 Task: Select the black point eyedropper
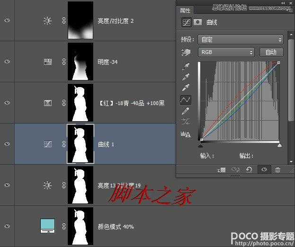coord(186,66)
